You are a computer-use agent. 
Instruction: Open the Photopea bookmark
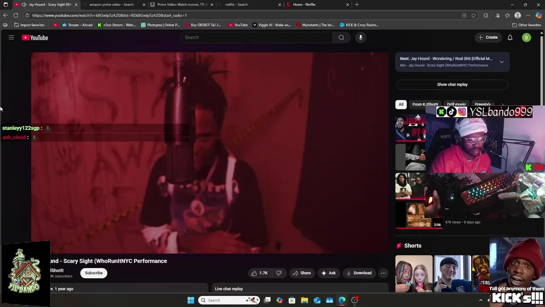161,25
